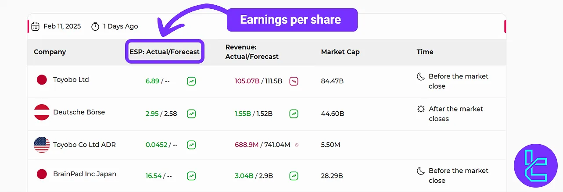Click the Company column header

[x=50, y=52]
